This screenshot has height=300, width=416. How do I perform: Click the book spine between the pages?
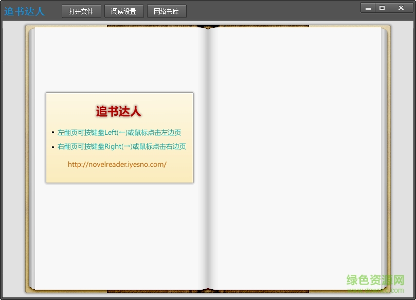tap(208, 154)
